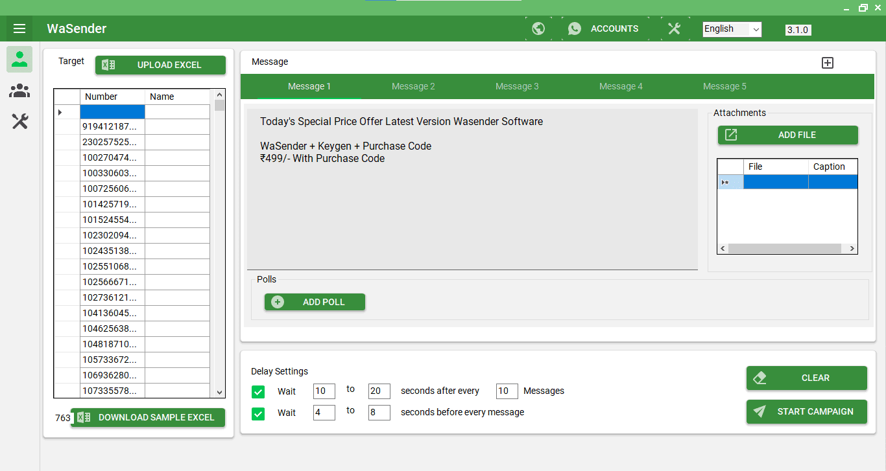Select number row 919412187...
Screen dimensions: 886x471
(x=112, y=126)
